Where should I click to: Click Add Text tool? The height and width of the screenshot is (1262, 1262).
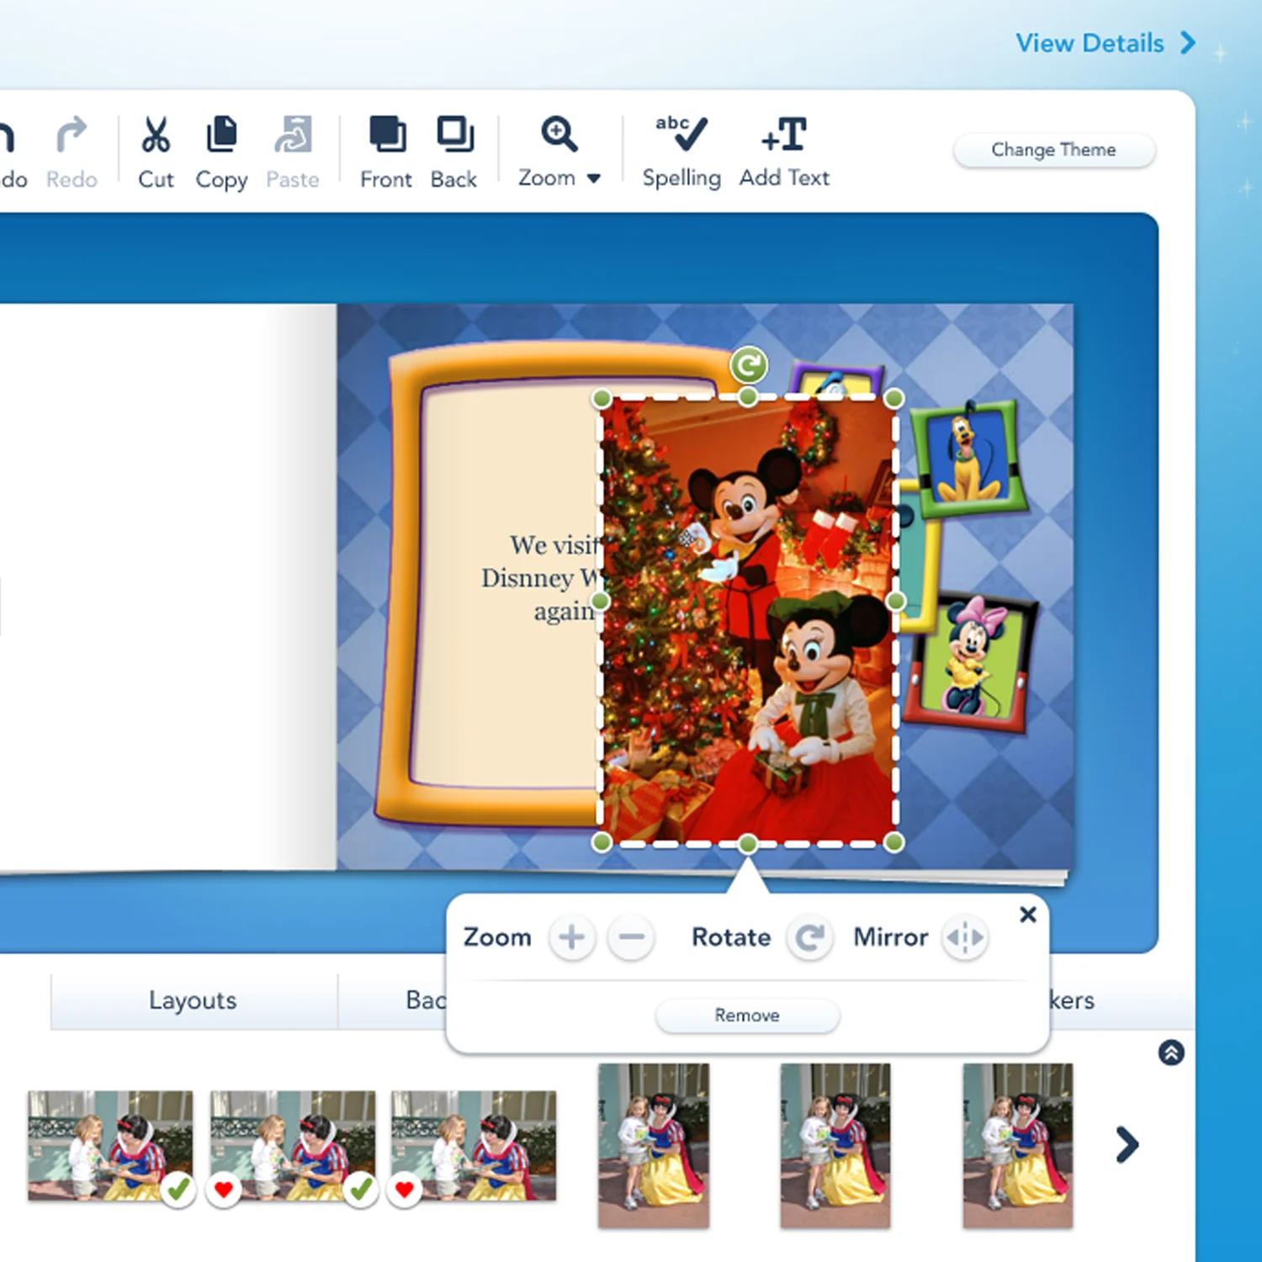(x=784, y=153)
